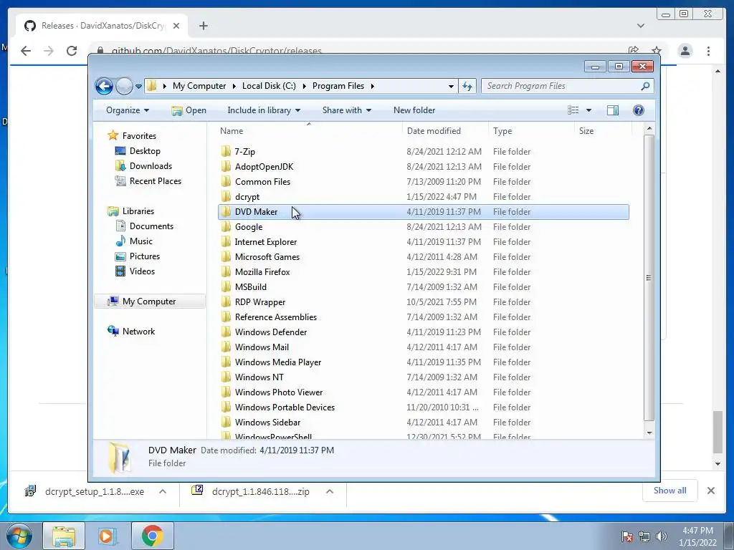Select the MSBuild folder icon
This screenshot has height=550, width=734.
click(x=226, y=286)
